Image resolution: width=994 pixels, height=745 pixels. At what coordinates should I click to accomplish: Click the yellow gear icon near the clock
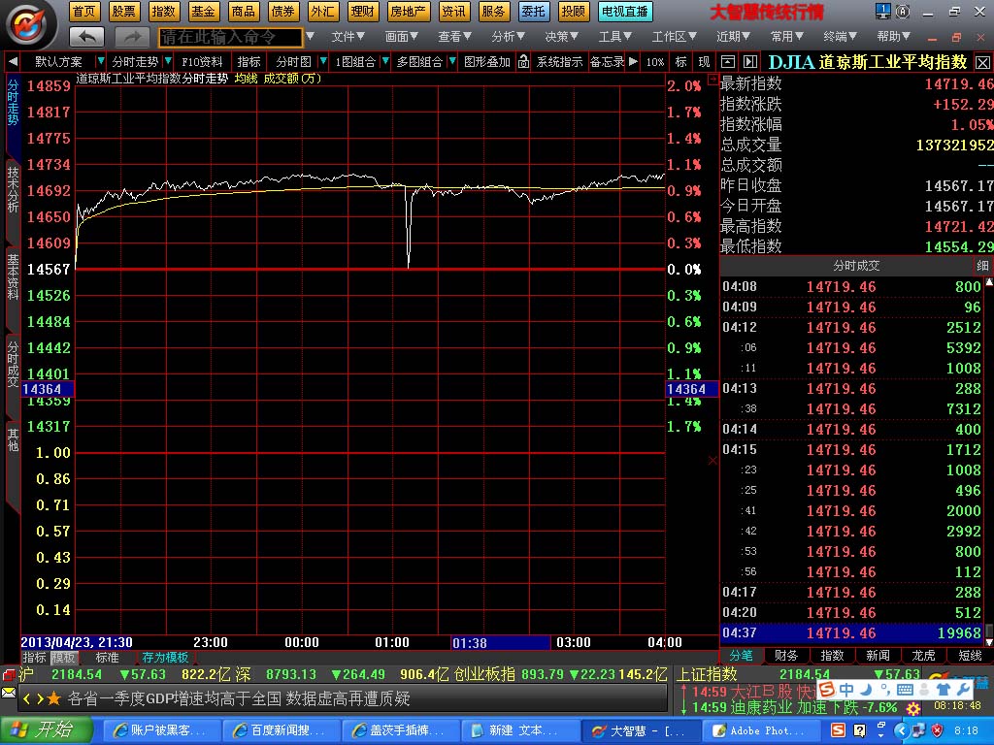pyautogui.click(x=913, y=707)
